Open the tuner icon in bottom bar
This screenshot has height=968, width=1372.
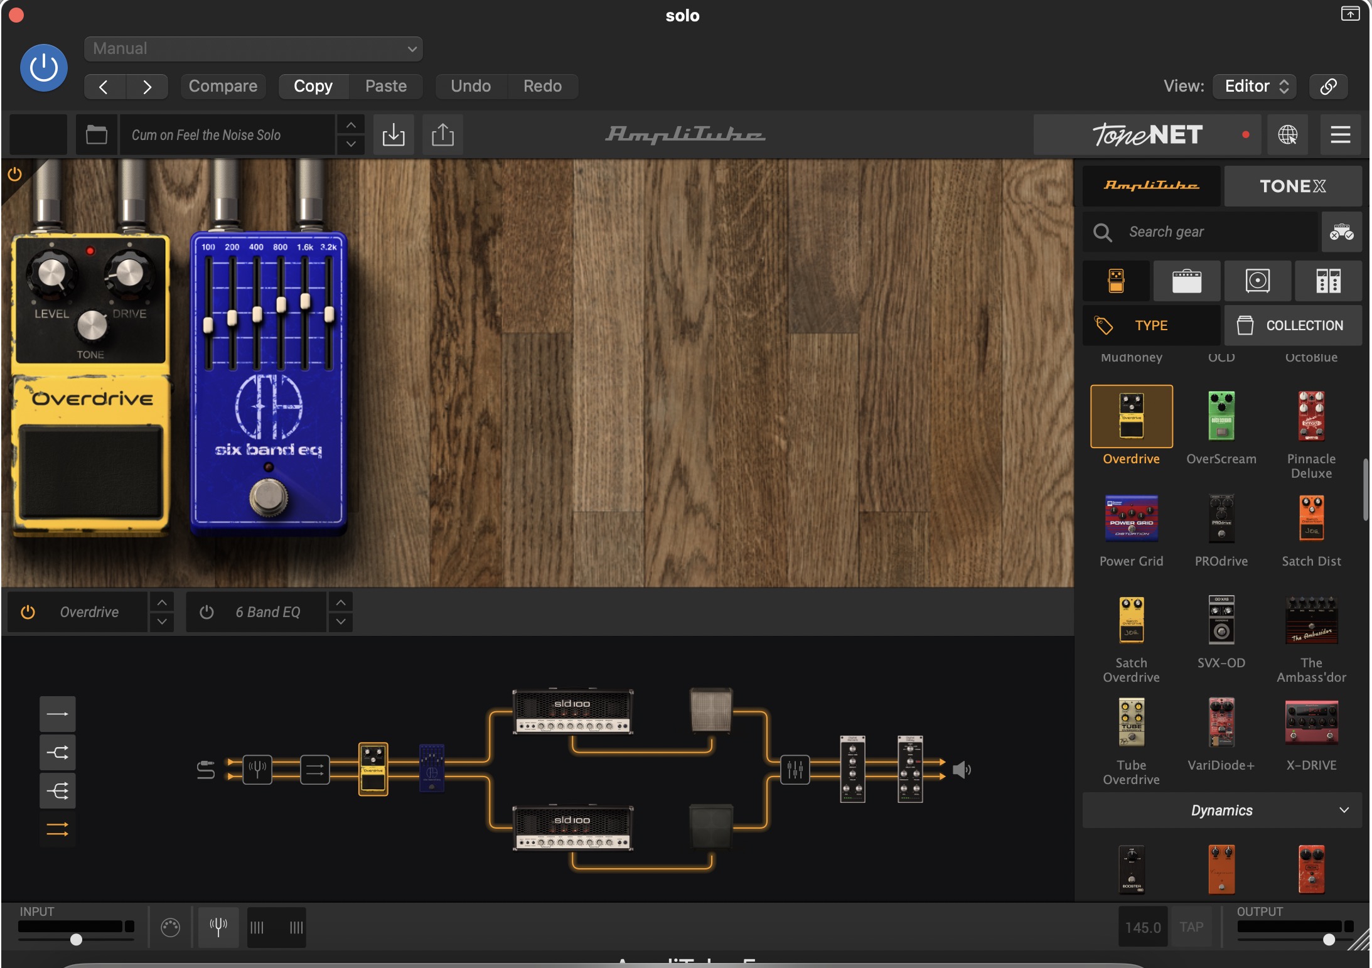pyautogui.click(x=218, y=927)
